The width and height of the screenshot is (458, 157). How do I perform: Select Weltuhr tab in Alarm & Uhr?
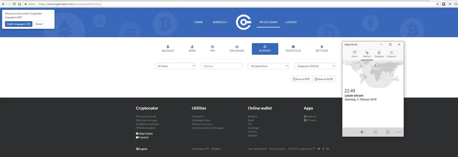(367, 54)
